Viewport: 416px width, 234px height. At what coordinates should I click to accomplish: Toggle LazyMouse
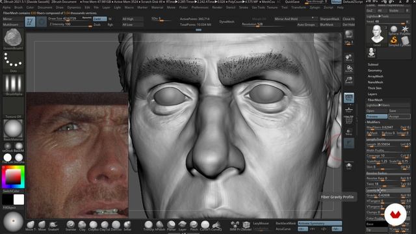[261, 224]
